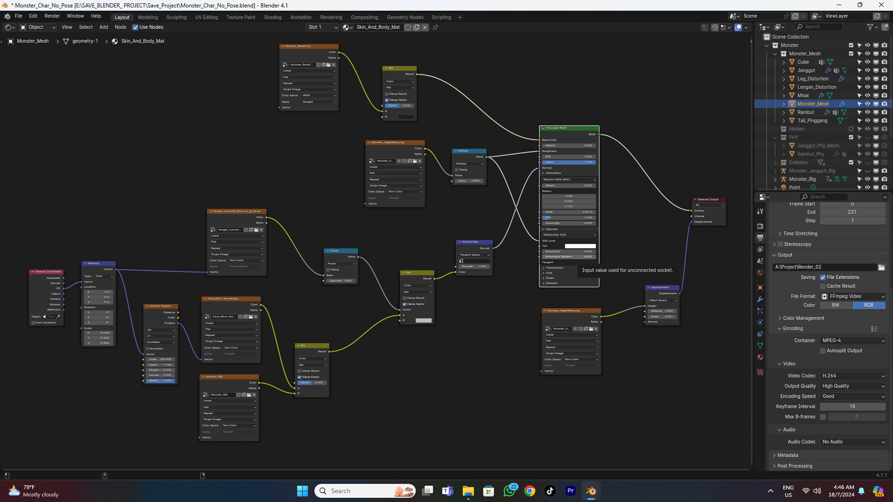Viewport: 893px width, 502px height.
Task: Open the Texture properties checker icon
Action: click(x=760, y=372)
